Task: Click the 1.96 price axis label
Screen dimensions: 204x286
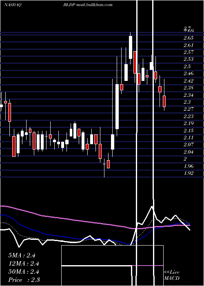Action: pos(188,166)
